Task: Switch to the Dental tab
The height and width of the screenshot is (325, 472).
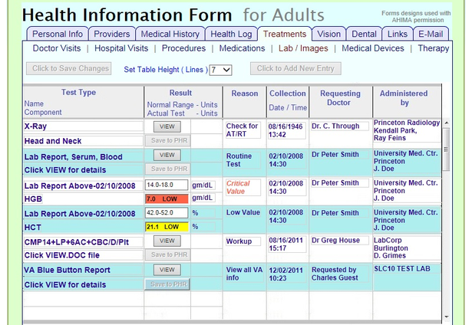Action: click(x=364, y=34)
